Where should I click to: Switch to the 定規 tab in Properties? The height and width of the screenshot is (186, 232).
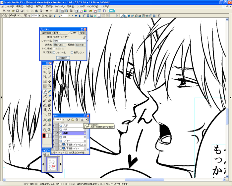pyautogui.click(x=83, y=33)
